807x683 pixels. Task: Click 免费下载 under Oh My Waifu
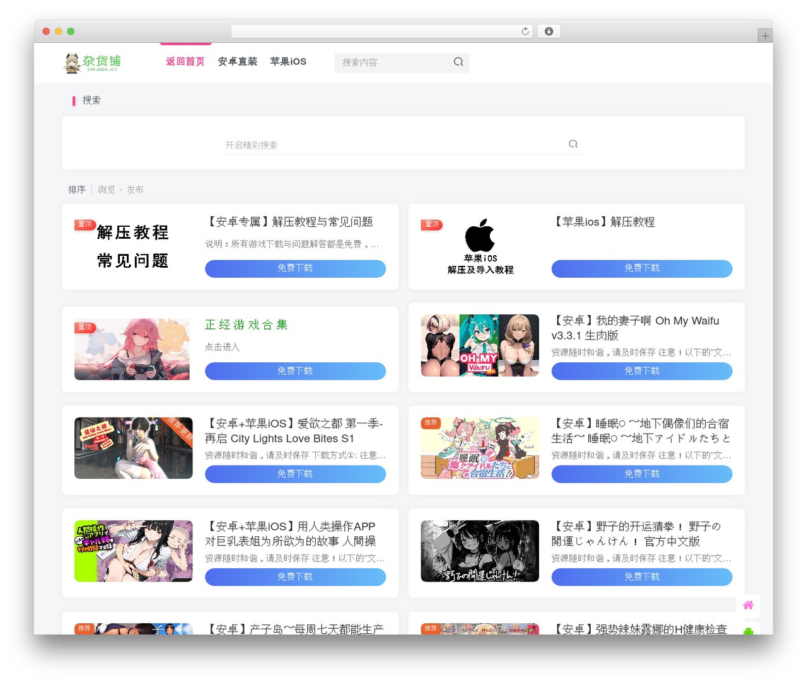point(642,371)
